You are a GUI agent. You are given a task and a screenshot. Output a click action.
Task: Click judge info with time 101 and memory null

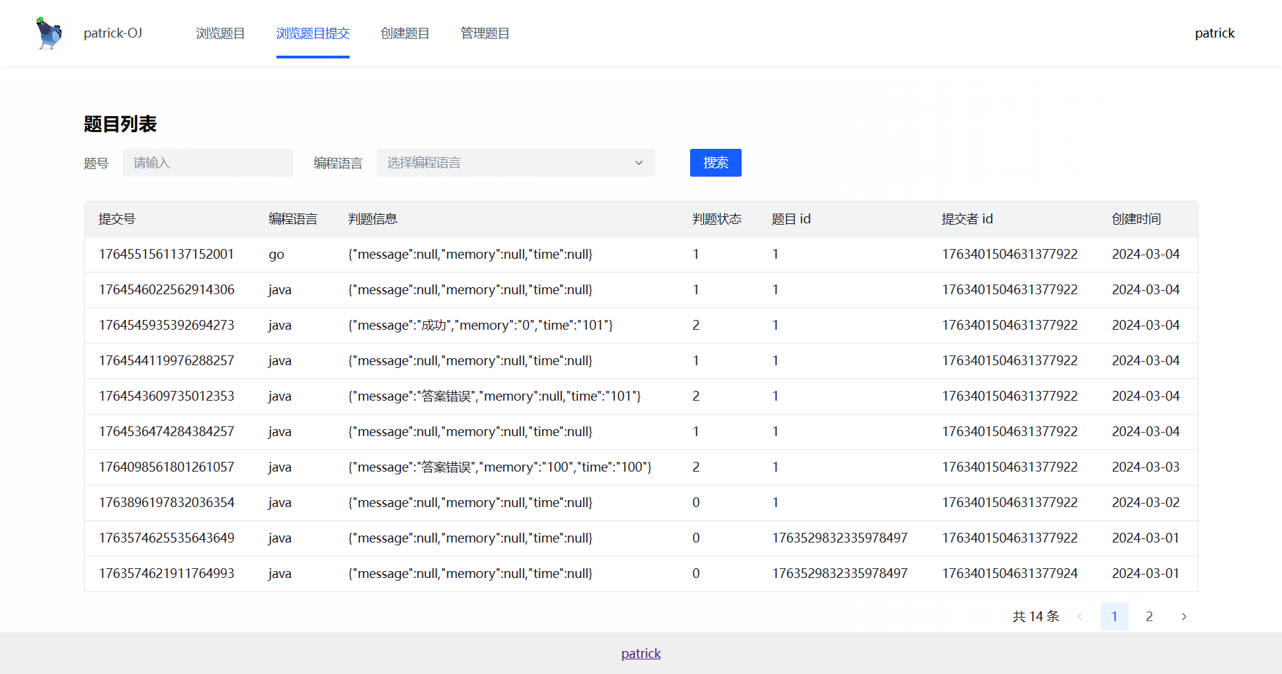pyautogui.click(x=494, y=396)
